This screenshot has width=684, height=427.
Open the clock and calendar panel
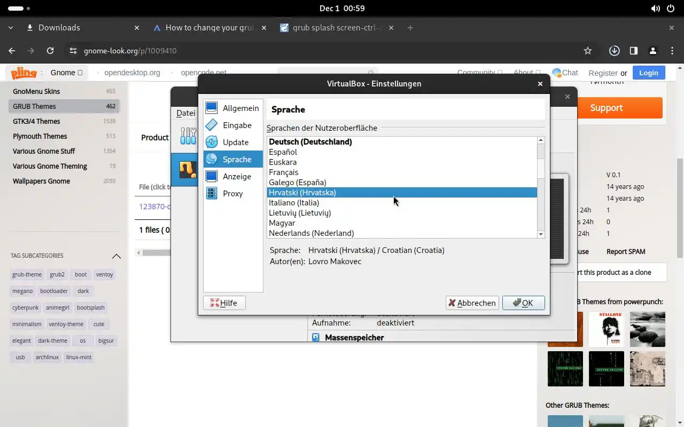coord(342,9)
